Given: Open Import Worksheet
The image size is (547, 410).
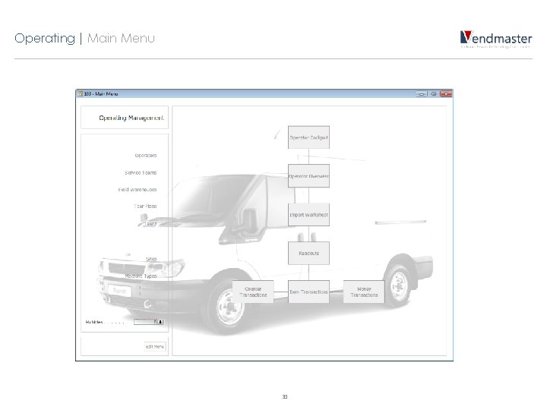Looking at the screenshot, I should [308, 215].
